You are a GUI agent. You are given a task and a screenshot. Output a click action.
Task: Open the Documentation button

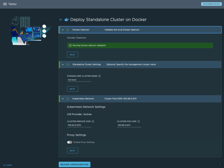(211, 4)
